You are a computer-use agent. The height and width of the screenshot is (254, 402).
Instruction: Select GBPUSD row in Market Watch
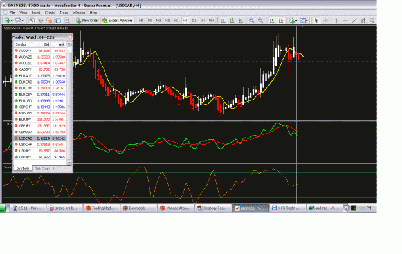40,132
